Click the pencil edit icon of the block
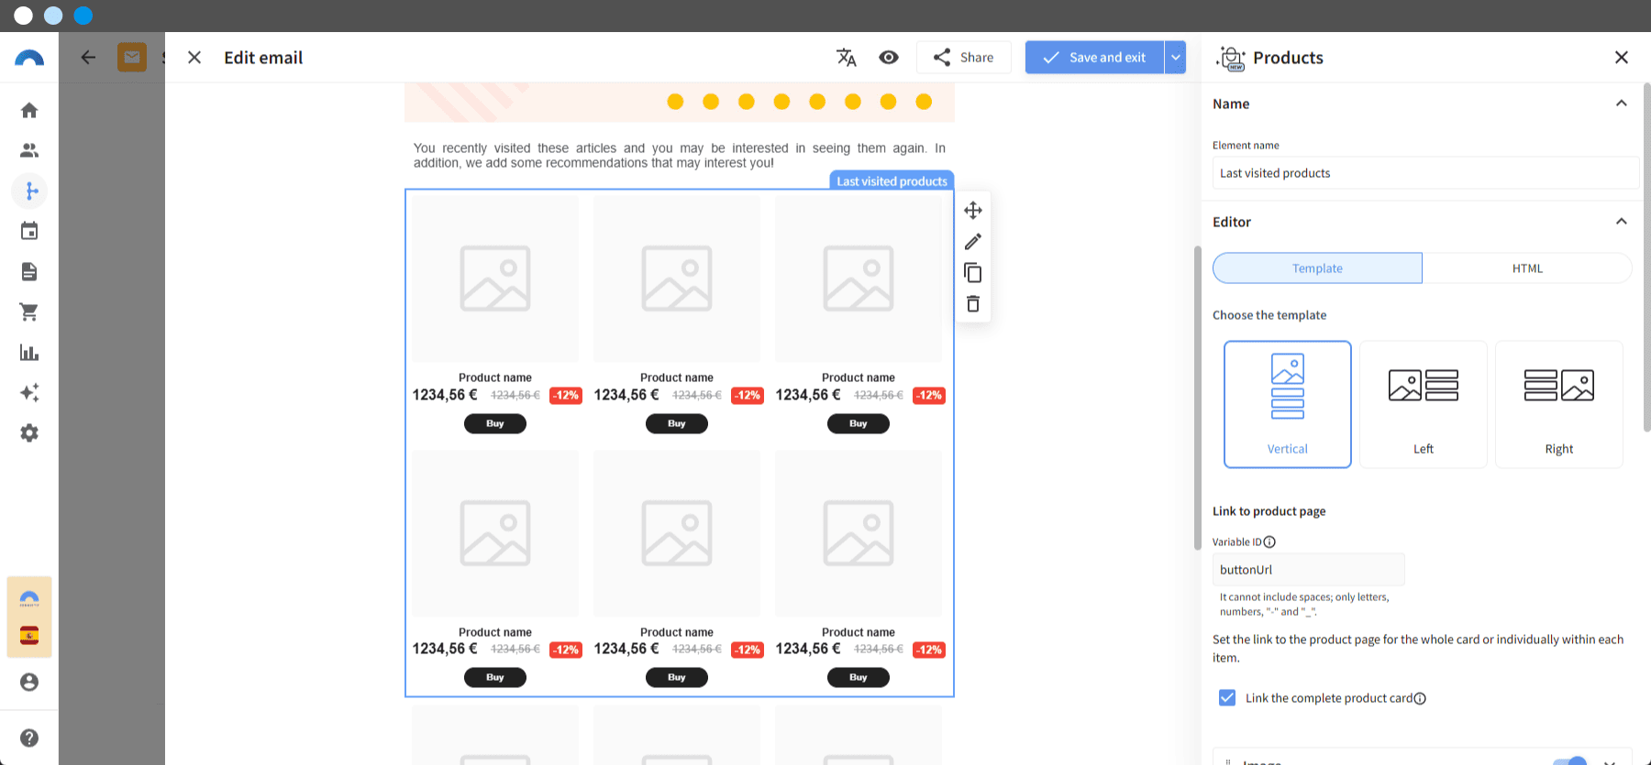1651x765 pixels. (x=973, y=242)
